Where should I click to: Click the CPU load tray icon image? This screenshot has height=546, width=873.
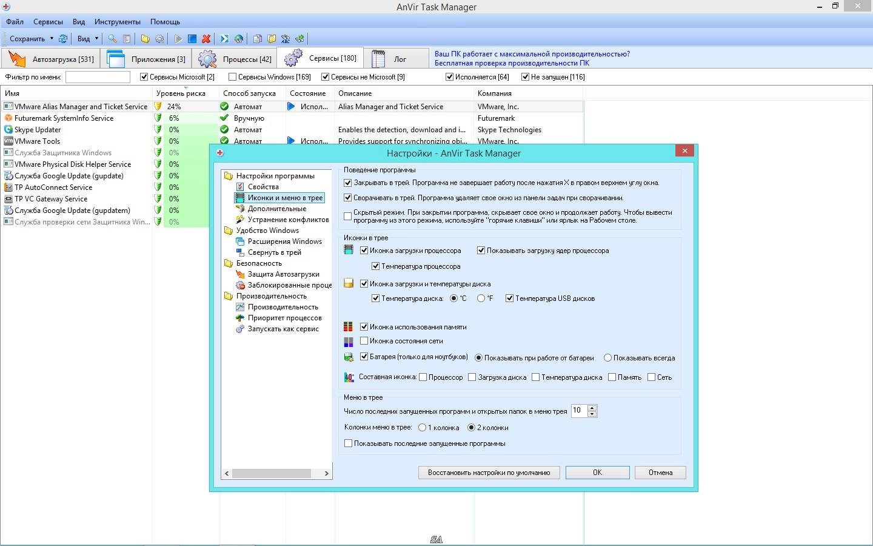point(349,250)
